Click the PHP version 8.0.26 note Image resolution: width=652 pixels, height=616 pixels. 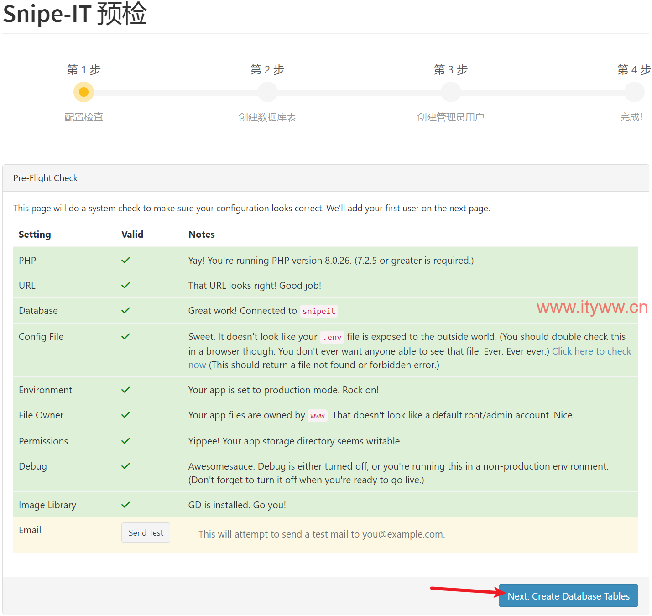331,261
